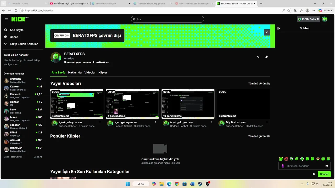
Task: Expand recommended channels with Daha Fazla Göster
Action: click(x=13, y=157)
